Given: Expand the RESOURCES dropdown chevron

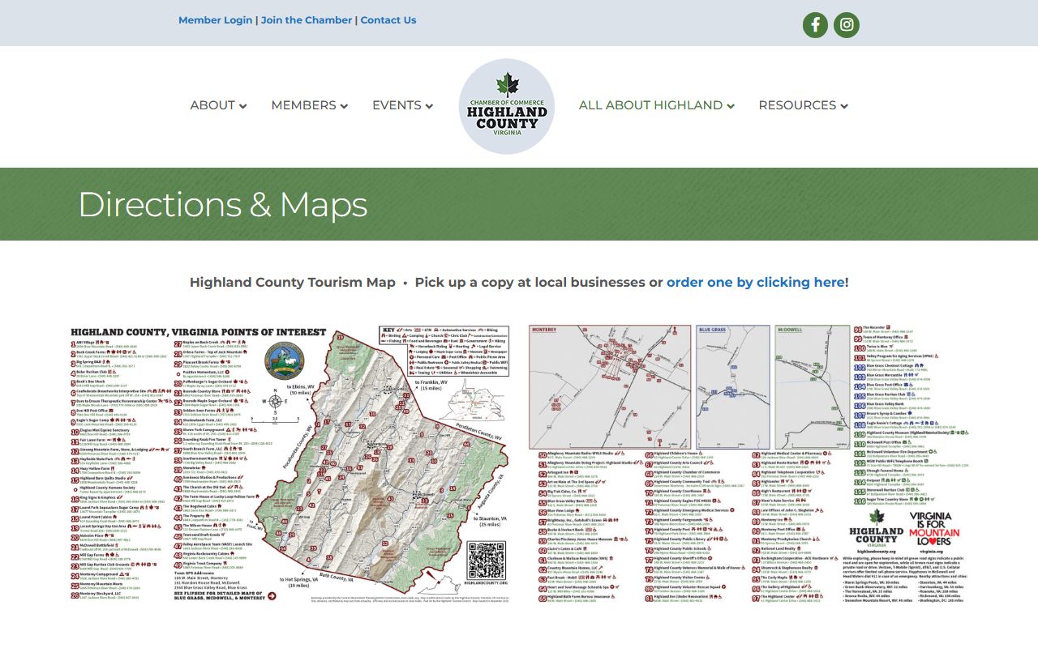Looking at the screenshot, I should (844, 106).
